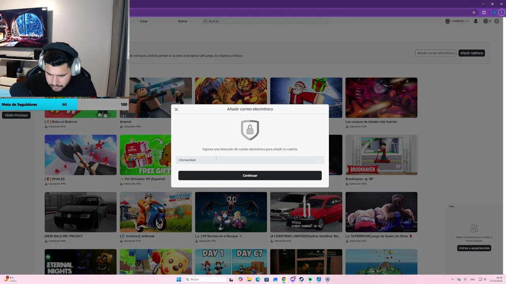Click the Roblox Buscar search field
This screenshot has height=284, width=506.
pos(265,21)
